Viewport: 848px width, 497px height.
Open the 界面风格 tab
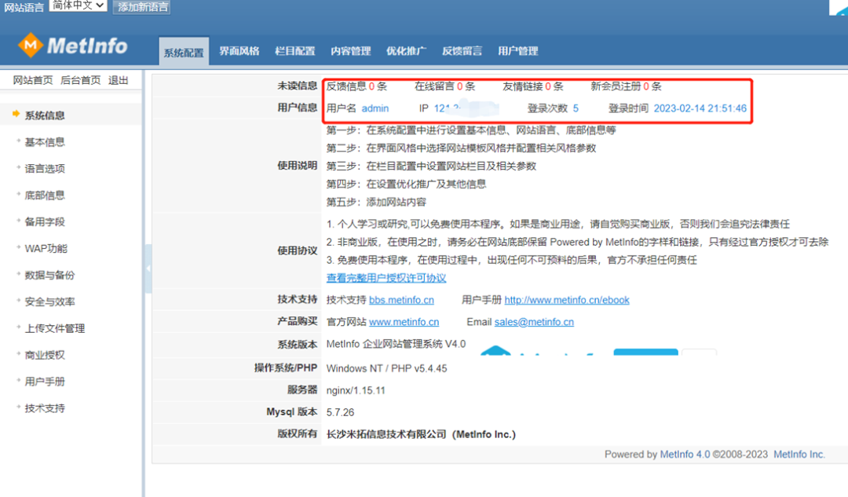(239, 51)
